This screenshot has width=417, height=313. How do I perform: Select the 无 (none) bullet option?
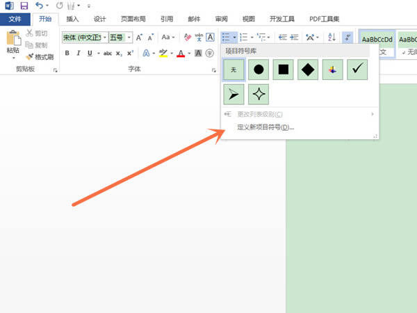(234, 70)
